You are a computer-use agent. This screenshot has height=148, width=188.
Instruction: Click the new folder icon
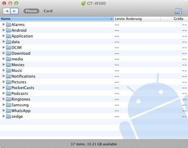[x=178, y=11]
